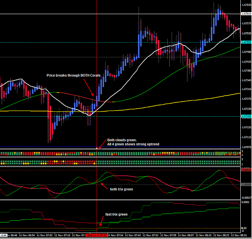The height and width of the screenshot is (239, 252).
Task: Click the 11 Nov 06:54 time label
Action: 27,235
